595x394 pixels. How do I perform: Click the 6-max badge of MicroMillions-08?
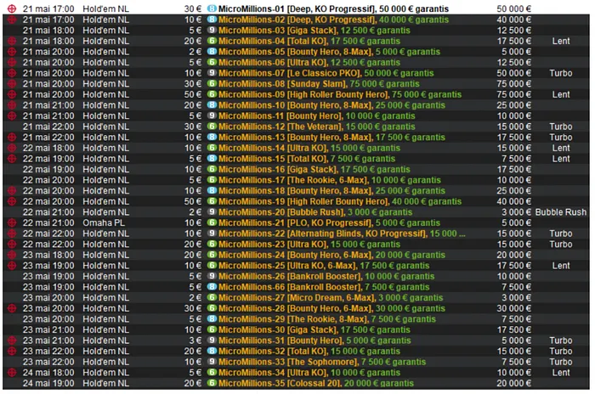212,83
